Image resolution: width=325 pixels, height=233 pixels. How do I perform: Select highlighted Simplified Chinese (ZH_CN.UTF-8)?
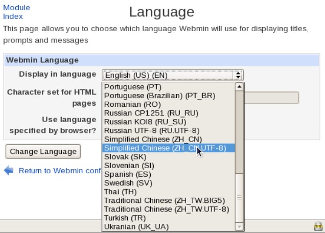point(169,148)
